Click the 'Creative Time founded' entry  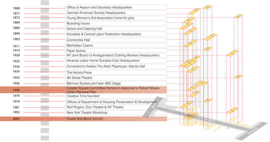click(x=116, y=96)
